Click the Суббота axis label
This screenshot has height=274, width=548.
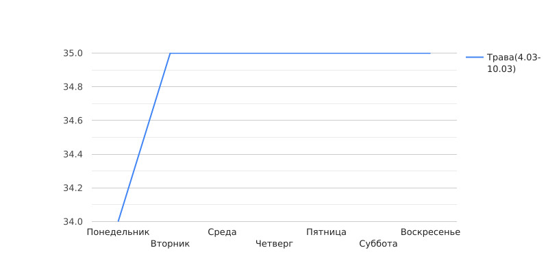click(379, 244)
